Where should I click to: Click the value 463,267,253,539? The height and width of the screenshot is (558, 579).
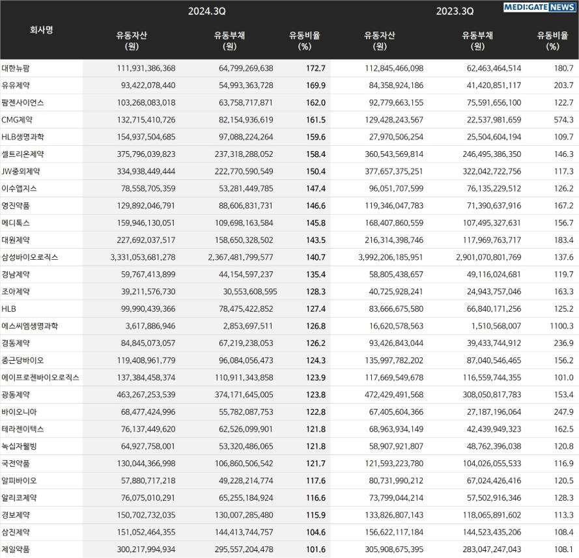pos(147,395)
